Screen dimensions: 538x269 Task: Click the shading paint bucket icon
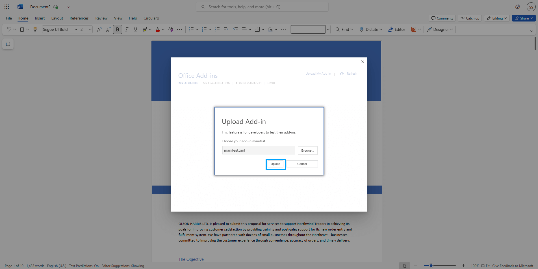270,29
